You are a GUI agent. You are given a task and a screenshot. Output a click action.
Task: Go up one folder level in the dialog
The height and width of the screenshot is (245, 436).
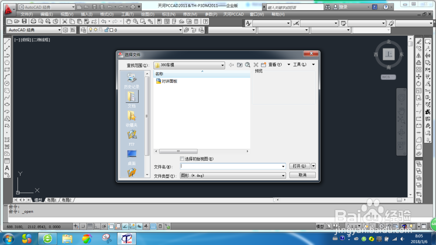click(239, 65)
